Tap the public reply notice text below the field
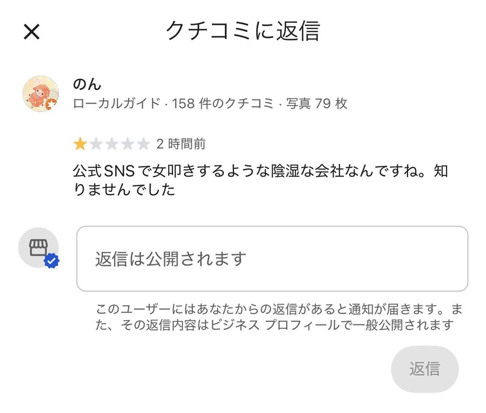This screenshot has height=413, width=486. [x=279, y=317]
